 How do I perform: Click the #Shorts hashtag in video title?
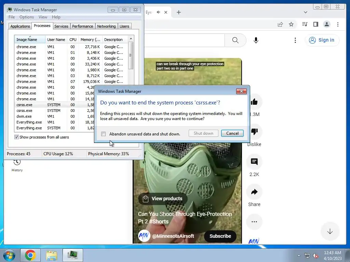159,221
